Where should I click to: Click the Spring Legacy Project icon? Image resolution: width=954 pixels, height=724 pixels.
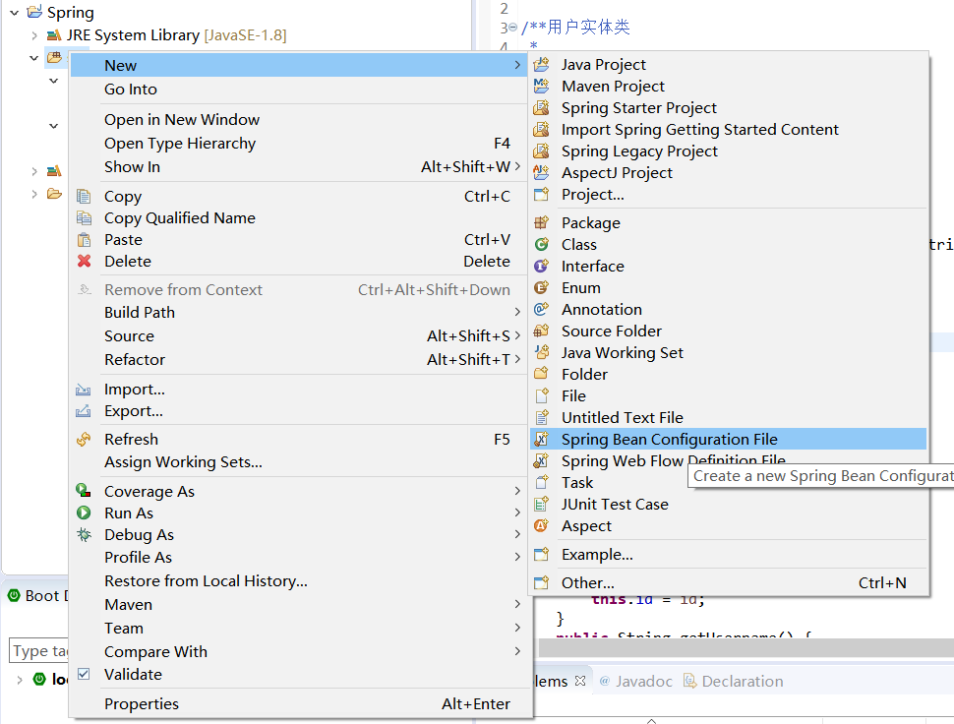pyautogui.click(x=541, y=151)
